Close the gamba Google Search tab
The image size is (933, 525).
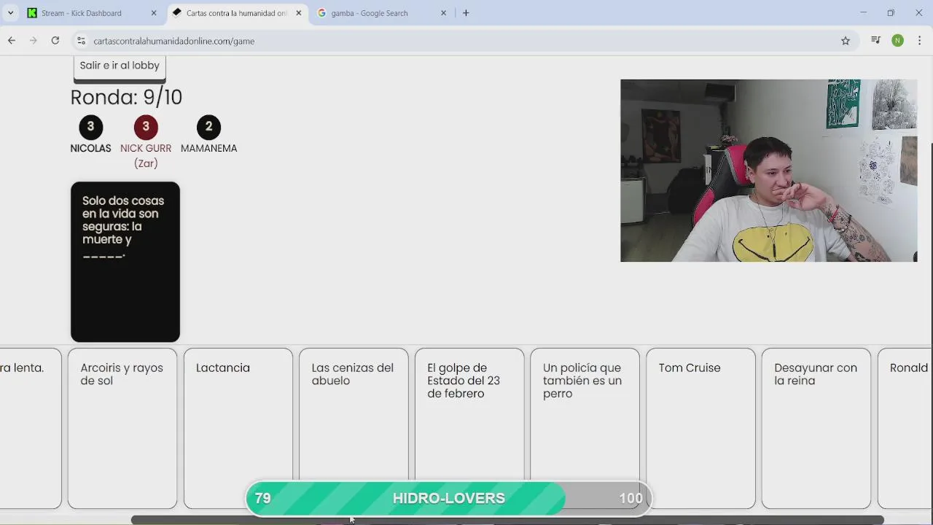[443, 12]
